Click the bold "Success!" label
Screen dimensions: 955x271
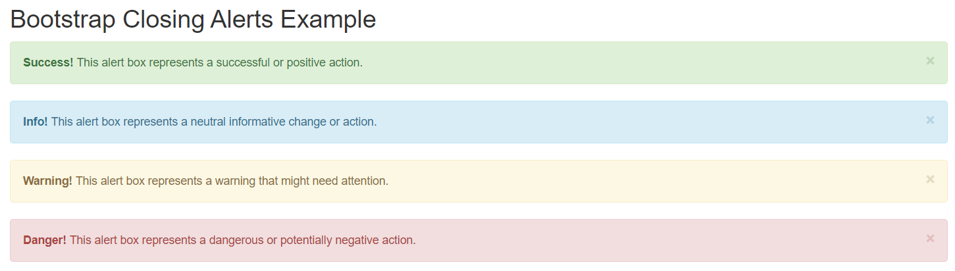click(x=48, y=62)
